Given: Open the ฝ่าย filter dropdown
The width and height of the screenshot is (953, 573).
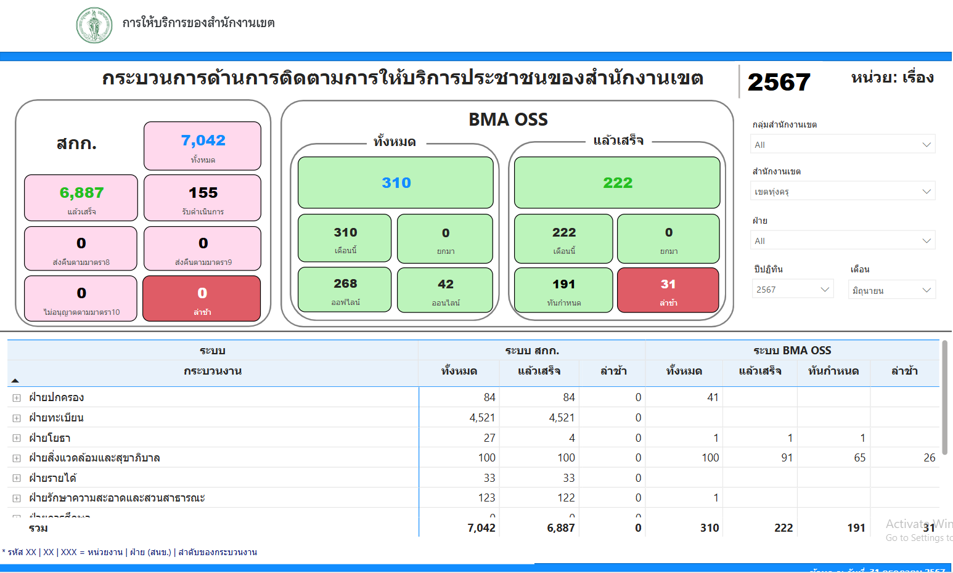Looking at the screenshot, I should pyautogui.click(x=842, y=241).
